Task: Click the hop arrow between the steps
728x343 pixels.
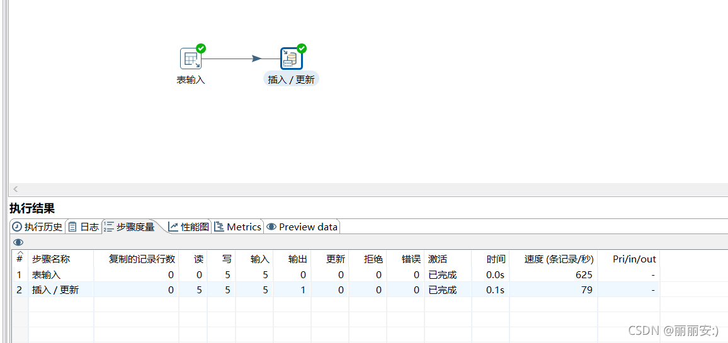Action: point(256,59)
